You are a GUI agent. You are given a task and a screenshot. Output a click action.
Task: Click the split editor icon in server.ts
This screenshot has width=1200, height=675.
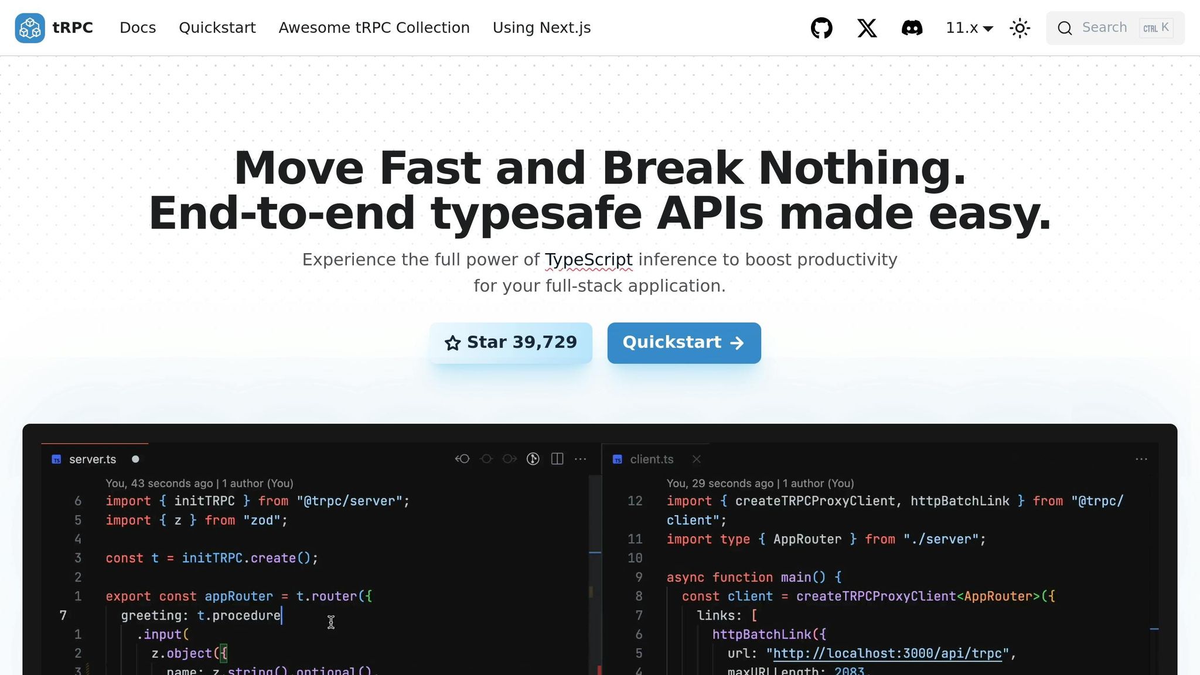557,459
